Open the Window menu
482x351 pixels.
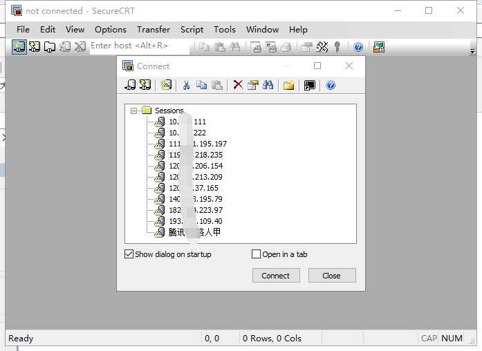pos(263,30)
